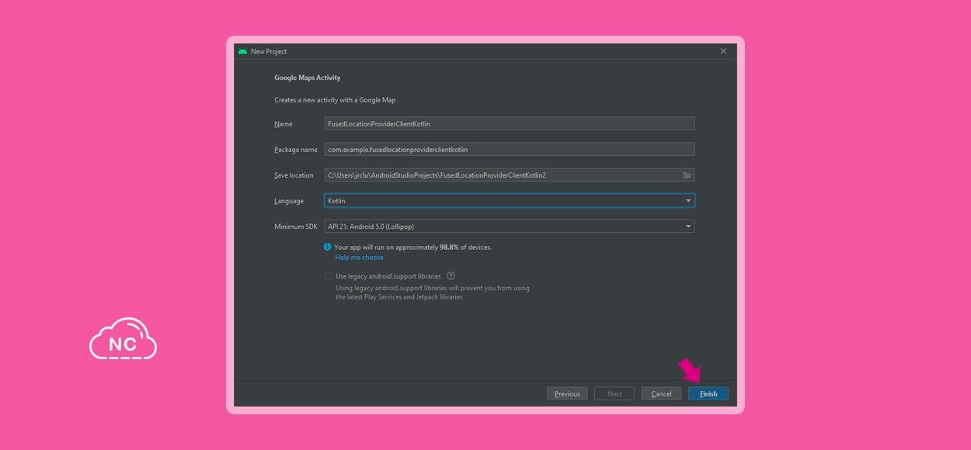Click the 'Creates a new activity with a Google Map' text
This screenshot has height=450, width=971.
click(335, 100)
